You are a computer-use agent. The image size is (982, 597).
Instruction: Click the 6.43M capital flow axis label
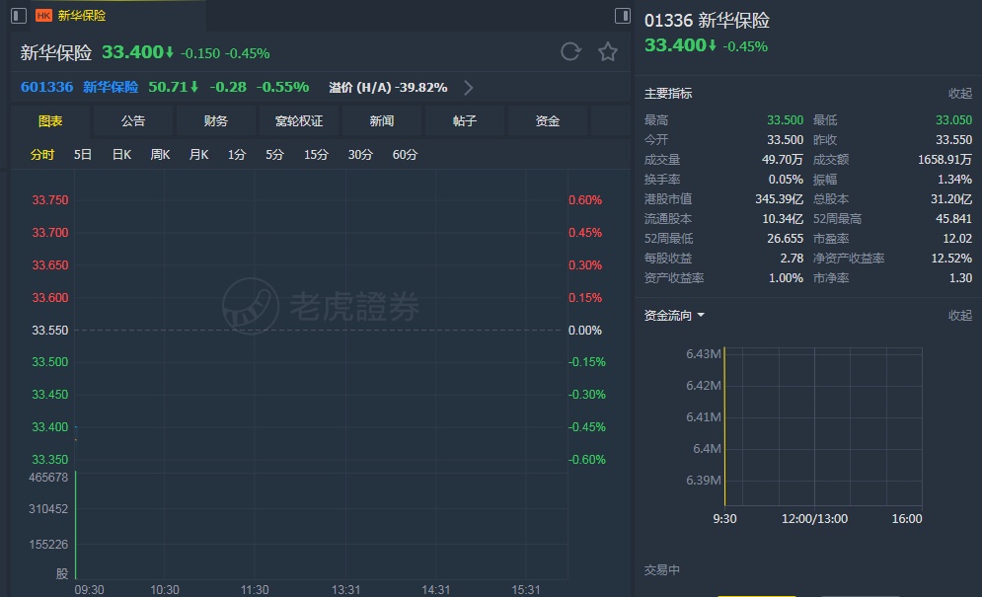(704, 354)
